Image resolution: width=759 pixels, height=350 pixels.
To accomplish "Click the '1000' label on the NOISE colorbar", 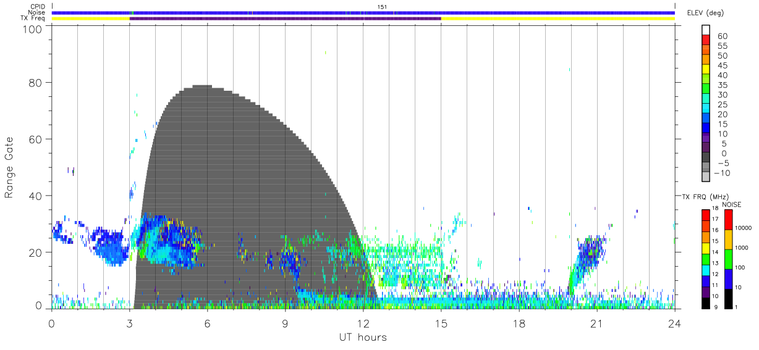I will pos(742,248).
